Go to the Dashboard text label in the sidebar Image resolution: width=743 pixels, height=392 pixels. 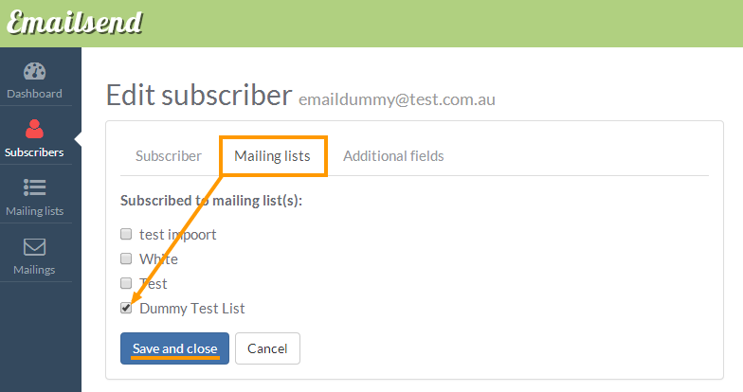tap(34, 94)
